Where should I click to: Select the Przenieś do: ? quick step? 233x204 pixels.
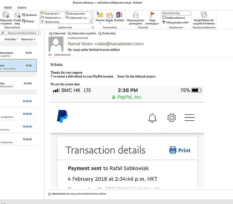pos(50,13)
